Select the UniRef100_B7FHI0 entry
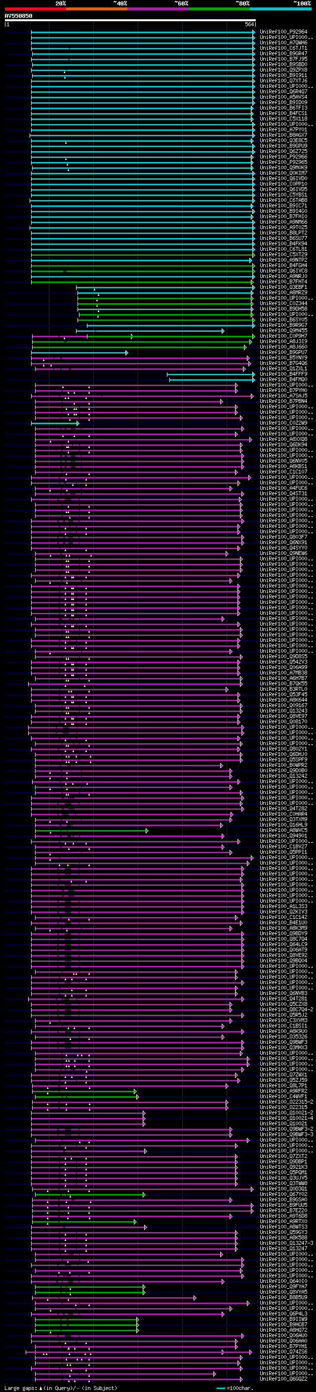 click(283, 216)
